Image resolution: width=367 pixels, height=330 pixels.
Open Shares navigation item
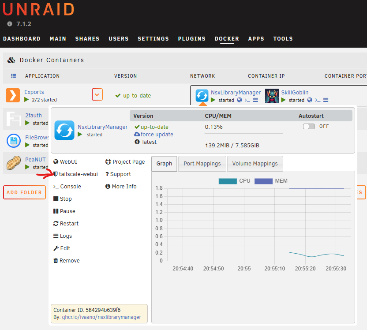87,39
